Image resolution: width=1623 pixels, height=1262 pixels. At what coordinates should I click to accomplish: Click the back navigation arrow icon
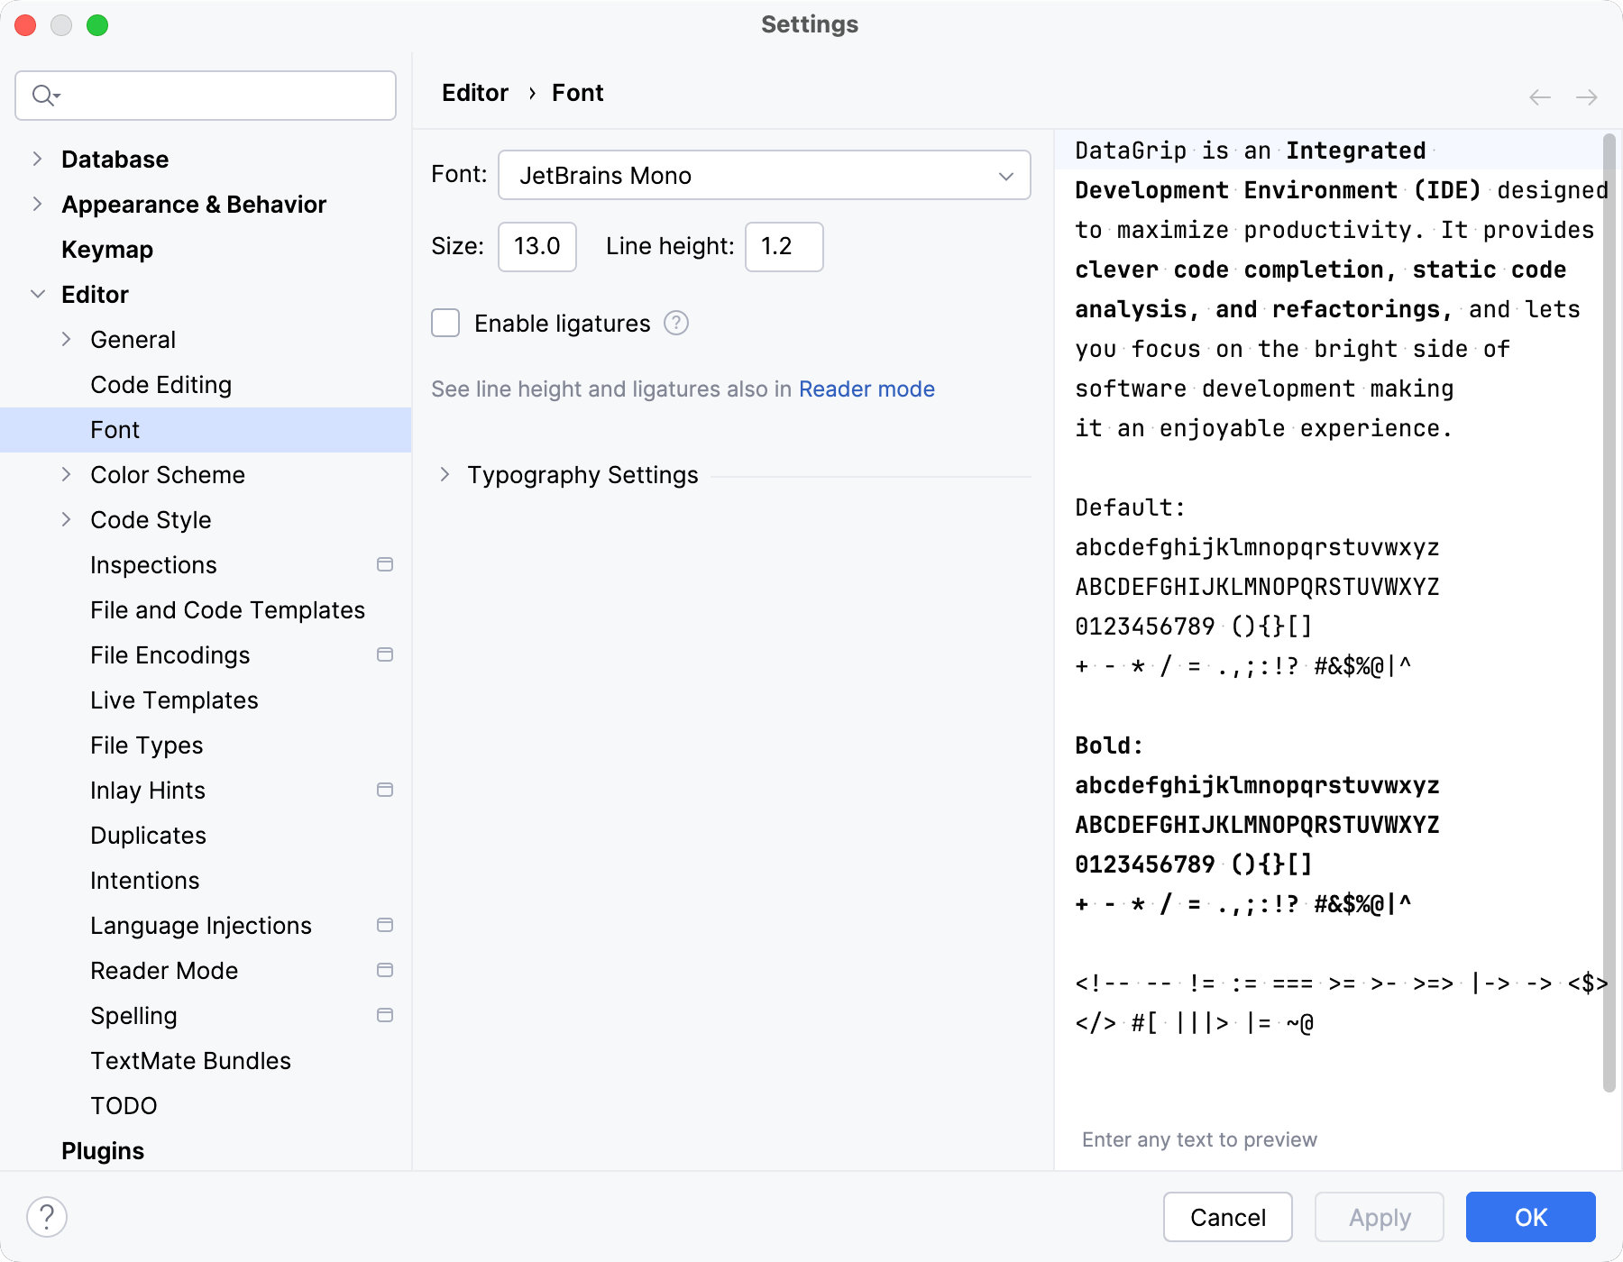click(1540, 96)
